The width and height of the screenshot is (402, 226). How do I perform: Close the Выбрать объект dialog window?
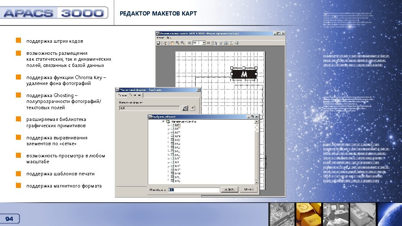256,117
